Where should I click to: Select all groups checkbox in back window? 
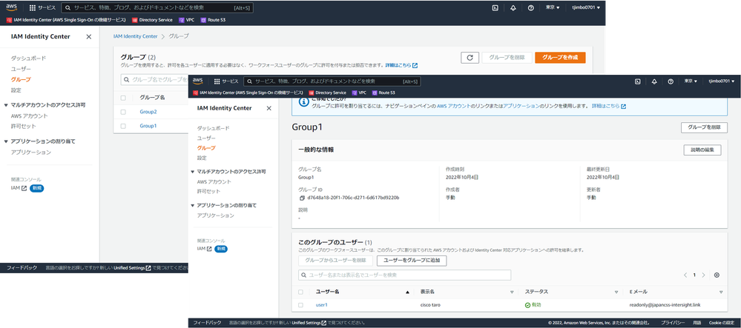click(123, 98)
